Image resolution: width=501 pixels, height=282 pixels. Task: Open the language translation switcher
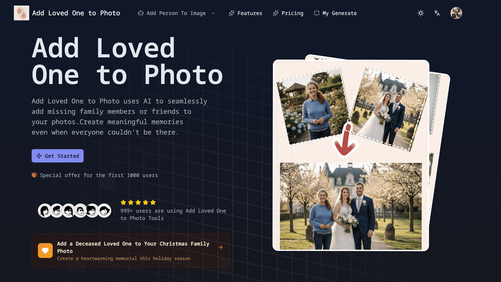[x=437, y=13]
